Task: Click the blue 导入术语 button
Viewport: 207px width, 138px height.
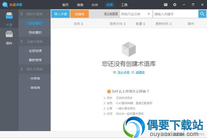Action: [60, 14]
